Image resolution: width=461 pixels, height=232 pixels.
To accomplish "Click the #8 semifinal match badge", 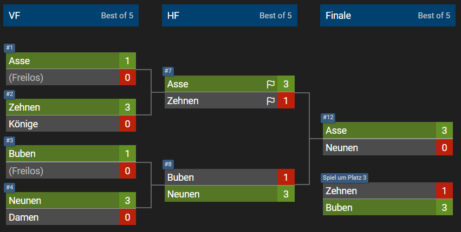I will coord(168,165).
